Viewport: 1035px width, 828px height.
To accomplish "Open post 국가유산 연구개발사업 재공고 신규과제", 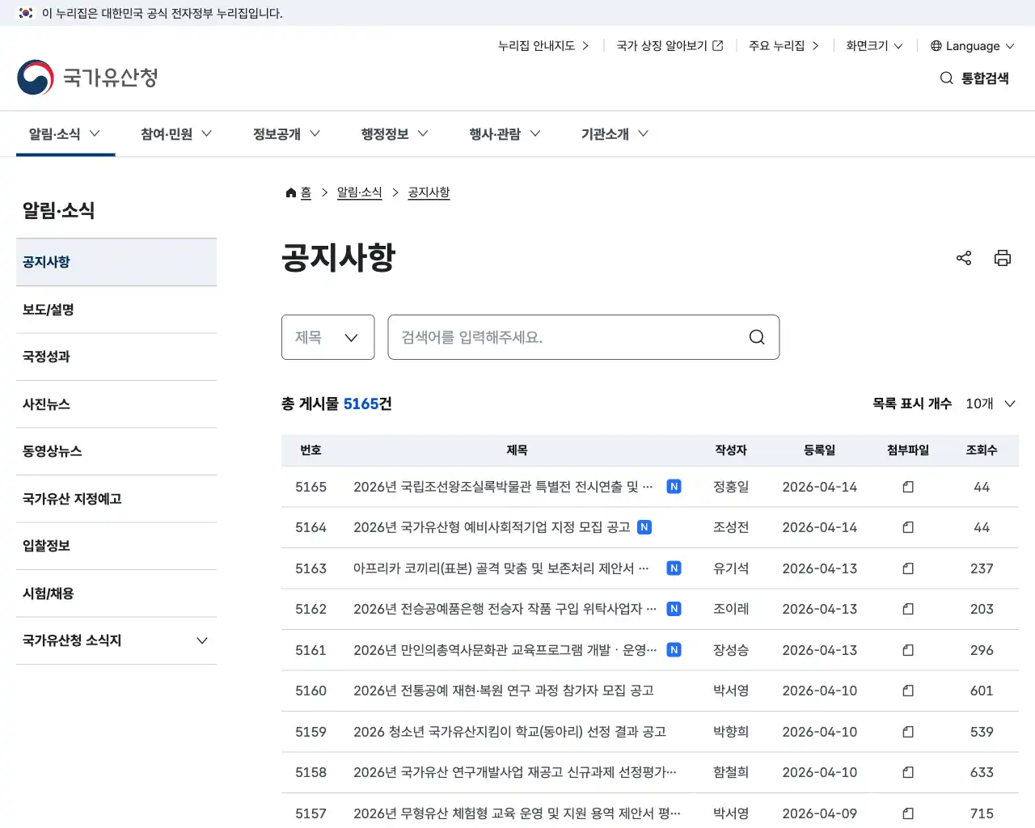I will [x=515, y=772].
